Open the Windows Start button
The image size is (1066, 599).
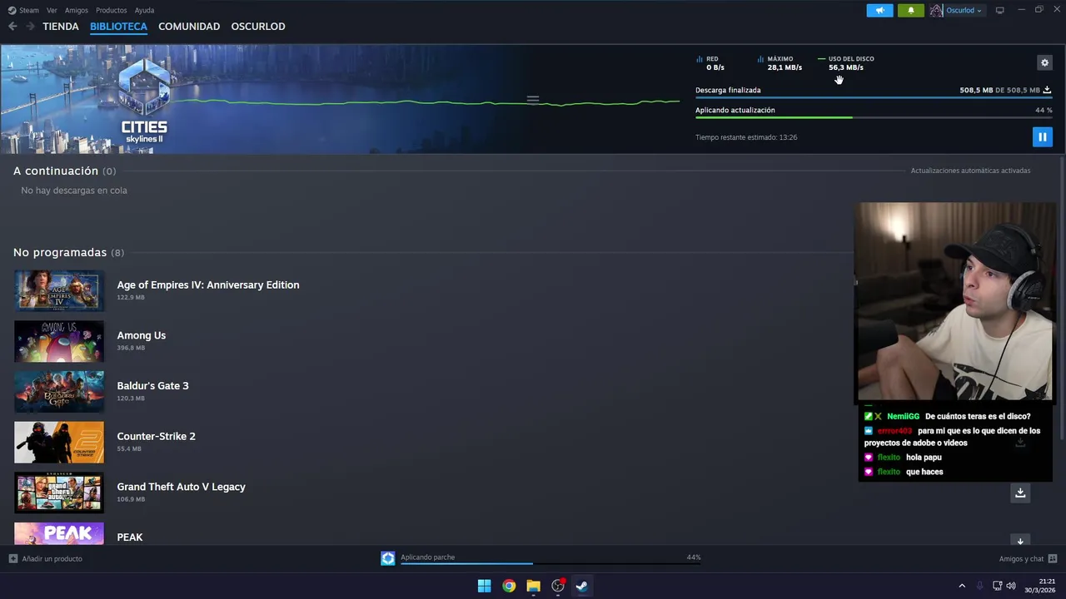tap(484, 586)
